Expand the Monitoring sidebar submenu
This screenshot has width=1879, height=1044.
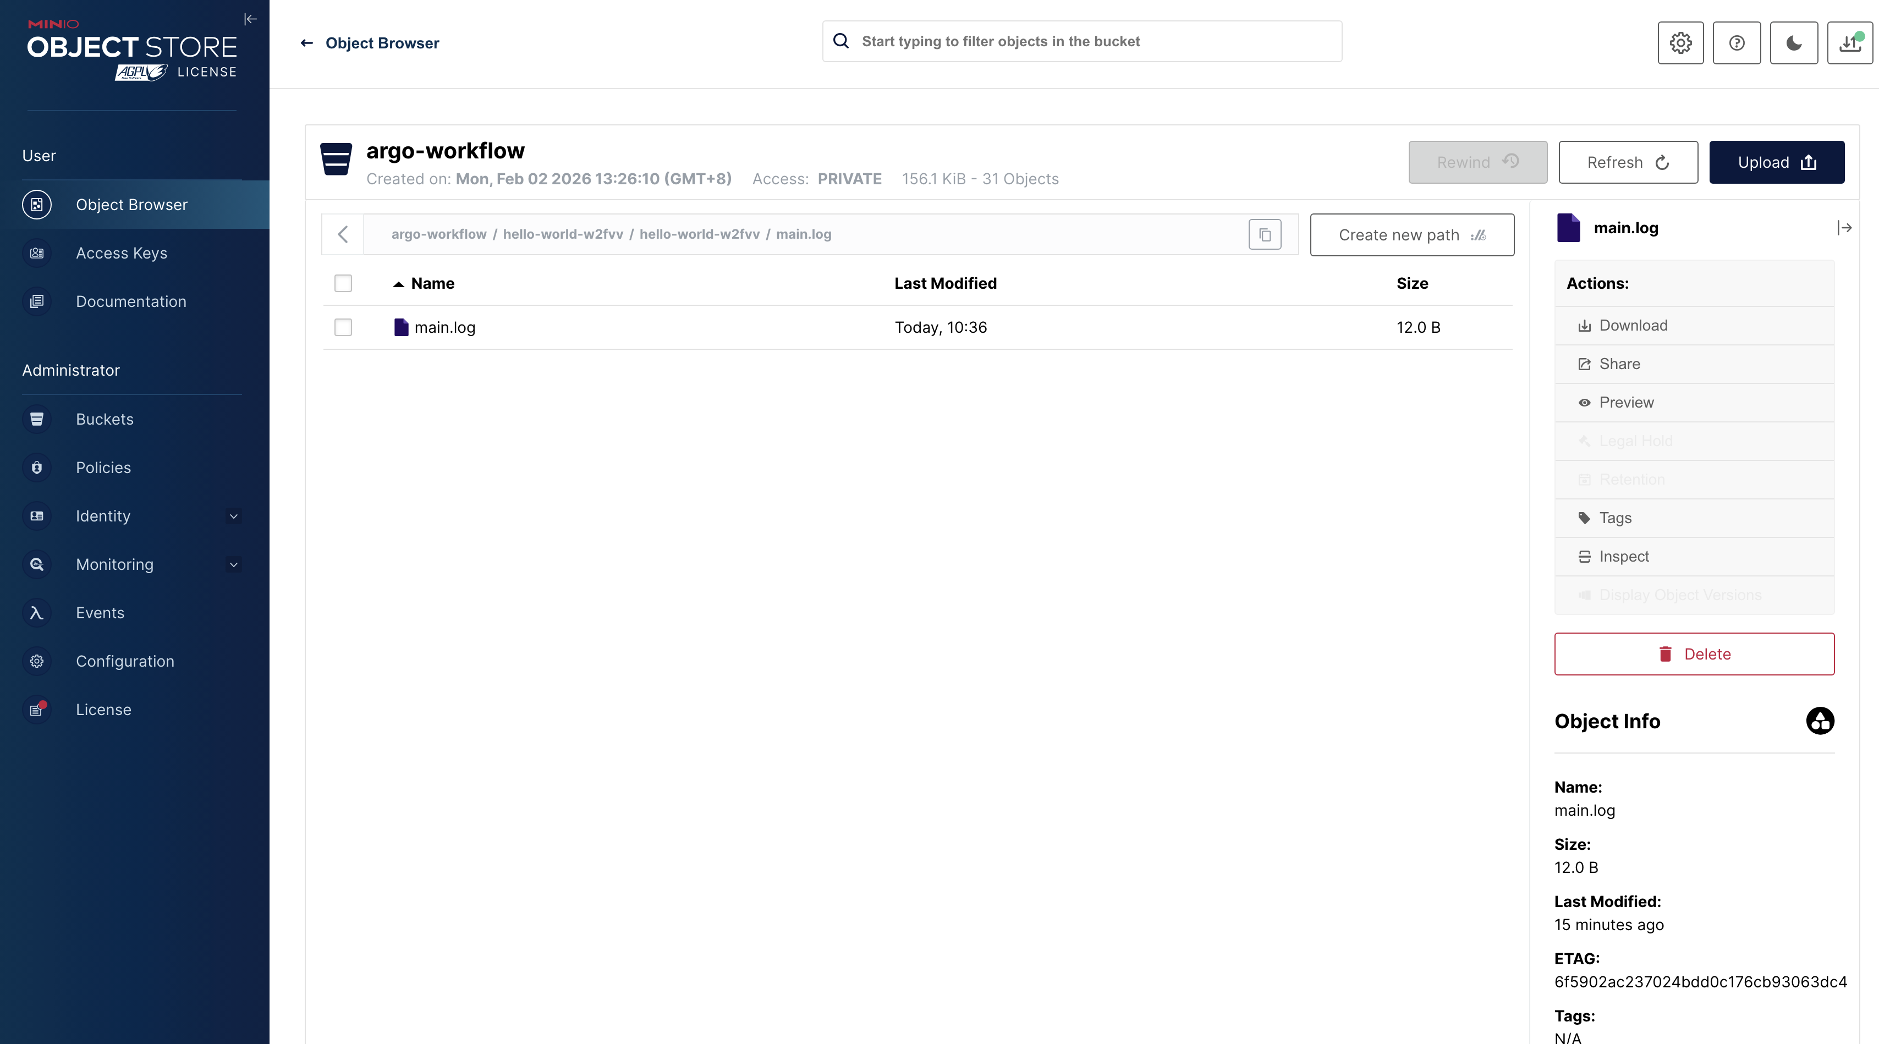(233, 565)
